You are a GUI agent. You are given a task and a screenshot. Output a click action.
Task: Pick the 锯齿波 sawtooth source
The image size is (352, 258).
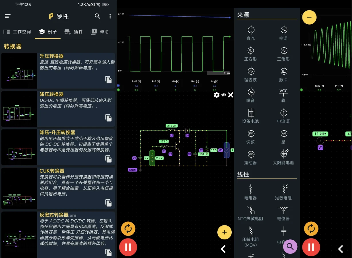[251, 74]
